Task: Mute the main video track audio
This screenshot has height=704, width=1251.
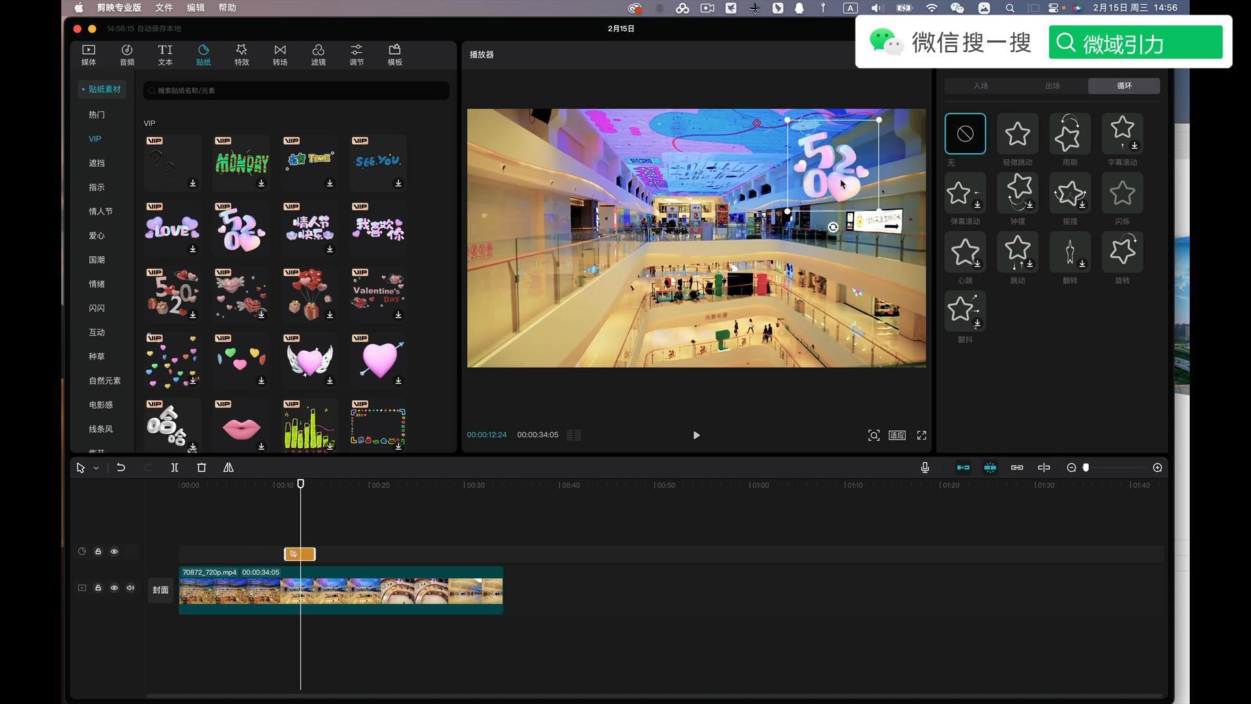Action: 130,588
